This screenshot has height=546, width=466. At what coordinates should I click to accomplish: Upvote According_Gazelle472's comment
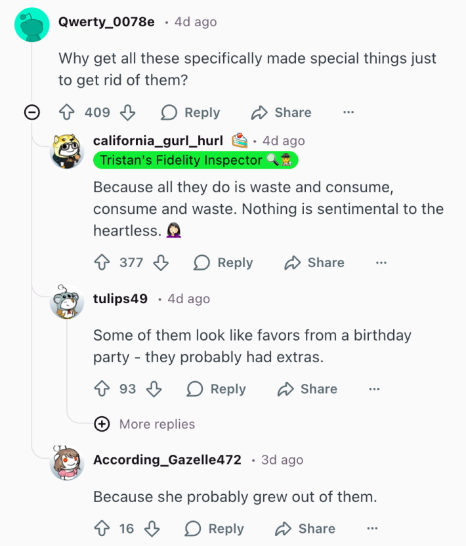click(102, 528)
